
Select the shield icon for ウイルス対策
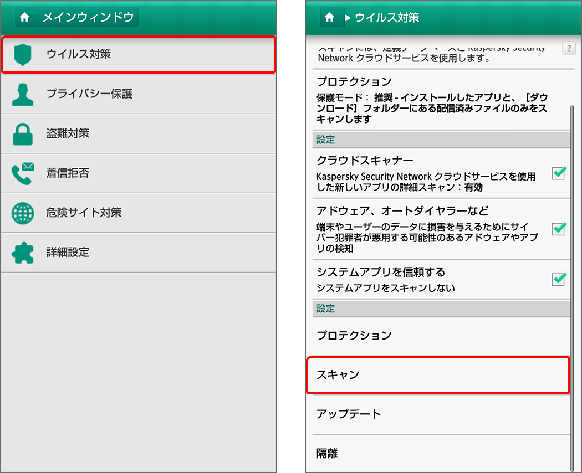pos(24,54)
